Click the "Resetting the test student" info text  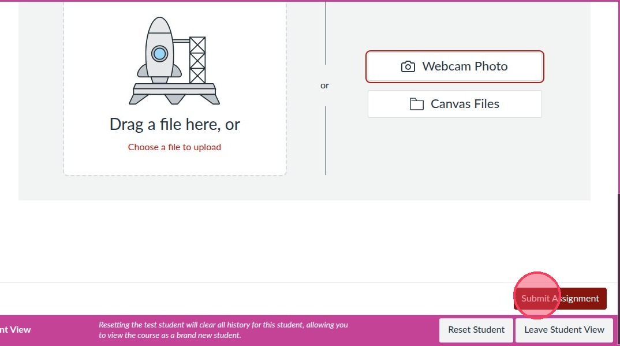223,330
